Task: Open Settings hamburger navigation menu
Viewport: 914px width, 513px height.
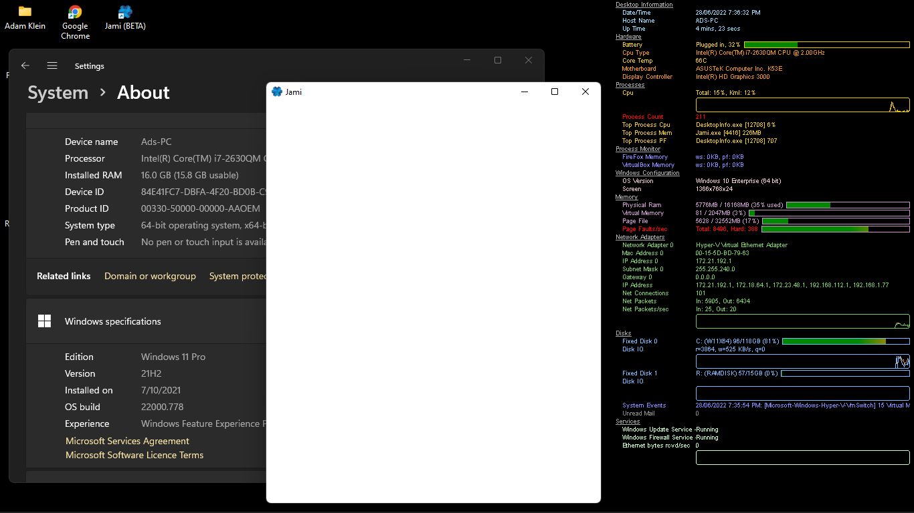Action: pos(52,65)
